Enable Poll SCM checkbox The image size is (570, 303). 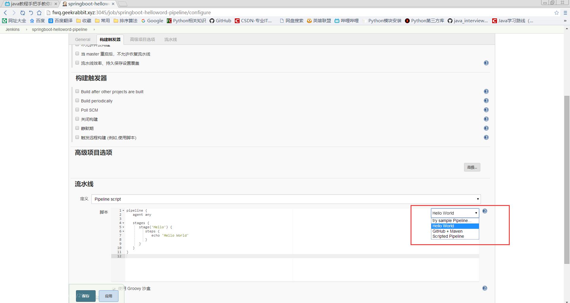pos(77,110)
